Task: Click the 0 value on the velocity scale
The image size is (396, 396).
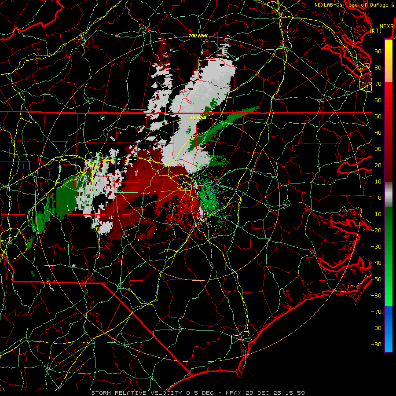Action: (380, 198)
